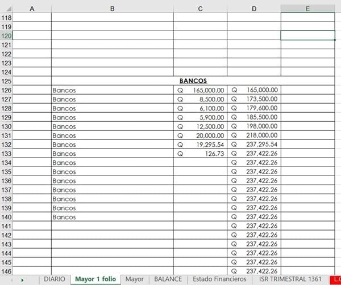
Task: Select the 173,500.00 balance cell
Action: (x=254, y=99)
